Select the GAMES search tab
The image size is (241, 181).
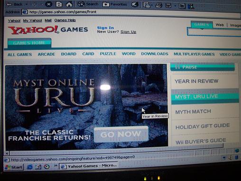202,25
